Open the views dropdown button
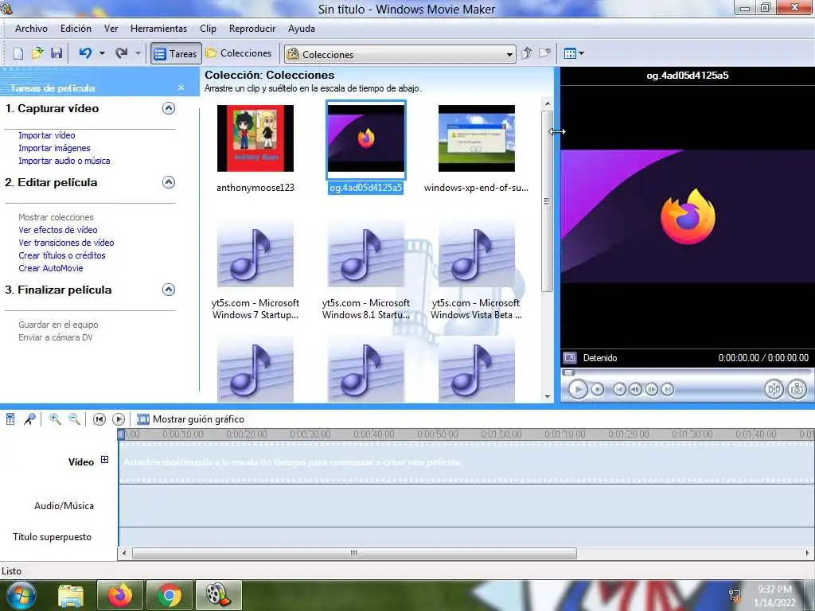 [x=574, y=53]
